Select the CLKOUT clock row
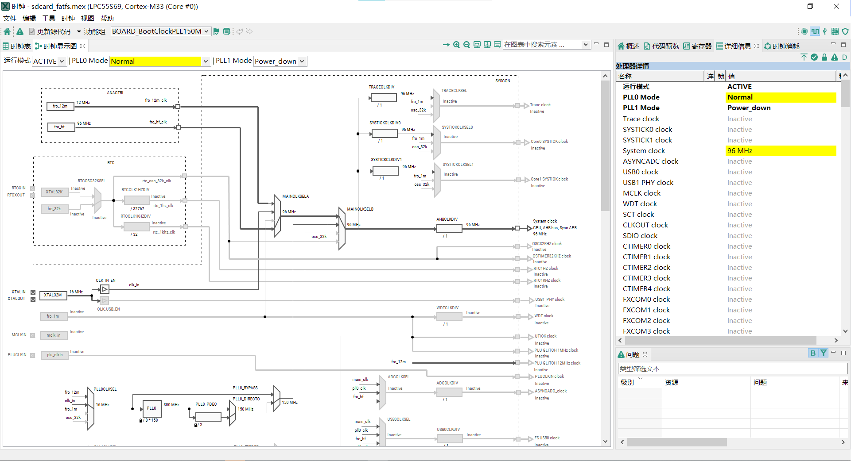 pos(729,225)
